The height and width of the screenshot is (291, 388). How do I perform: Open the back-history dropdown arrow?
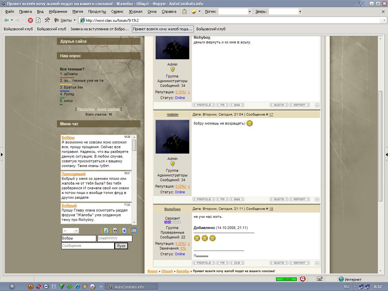click(12, 20)
